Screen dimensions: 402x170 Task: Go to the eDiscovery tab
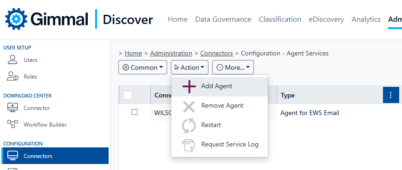pos(326,19)
